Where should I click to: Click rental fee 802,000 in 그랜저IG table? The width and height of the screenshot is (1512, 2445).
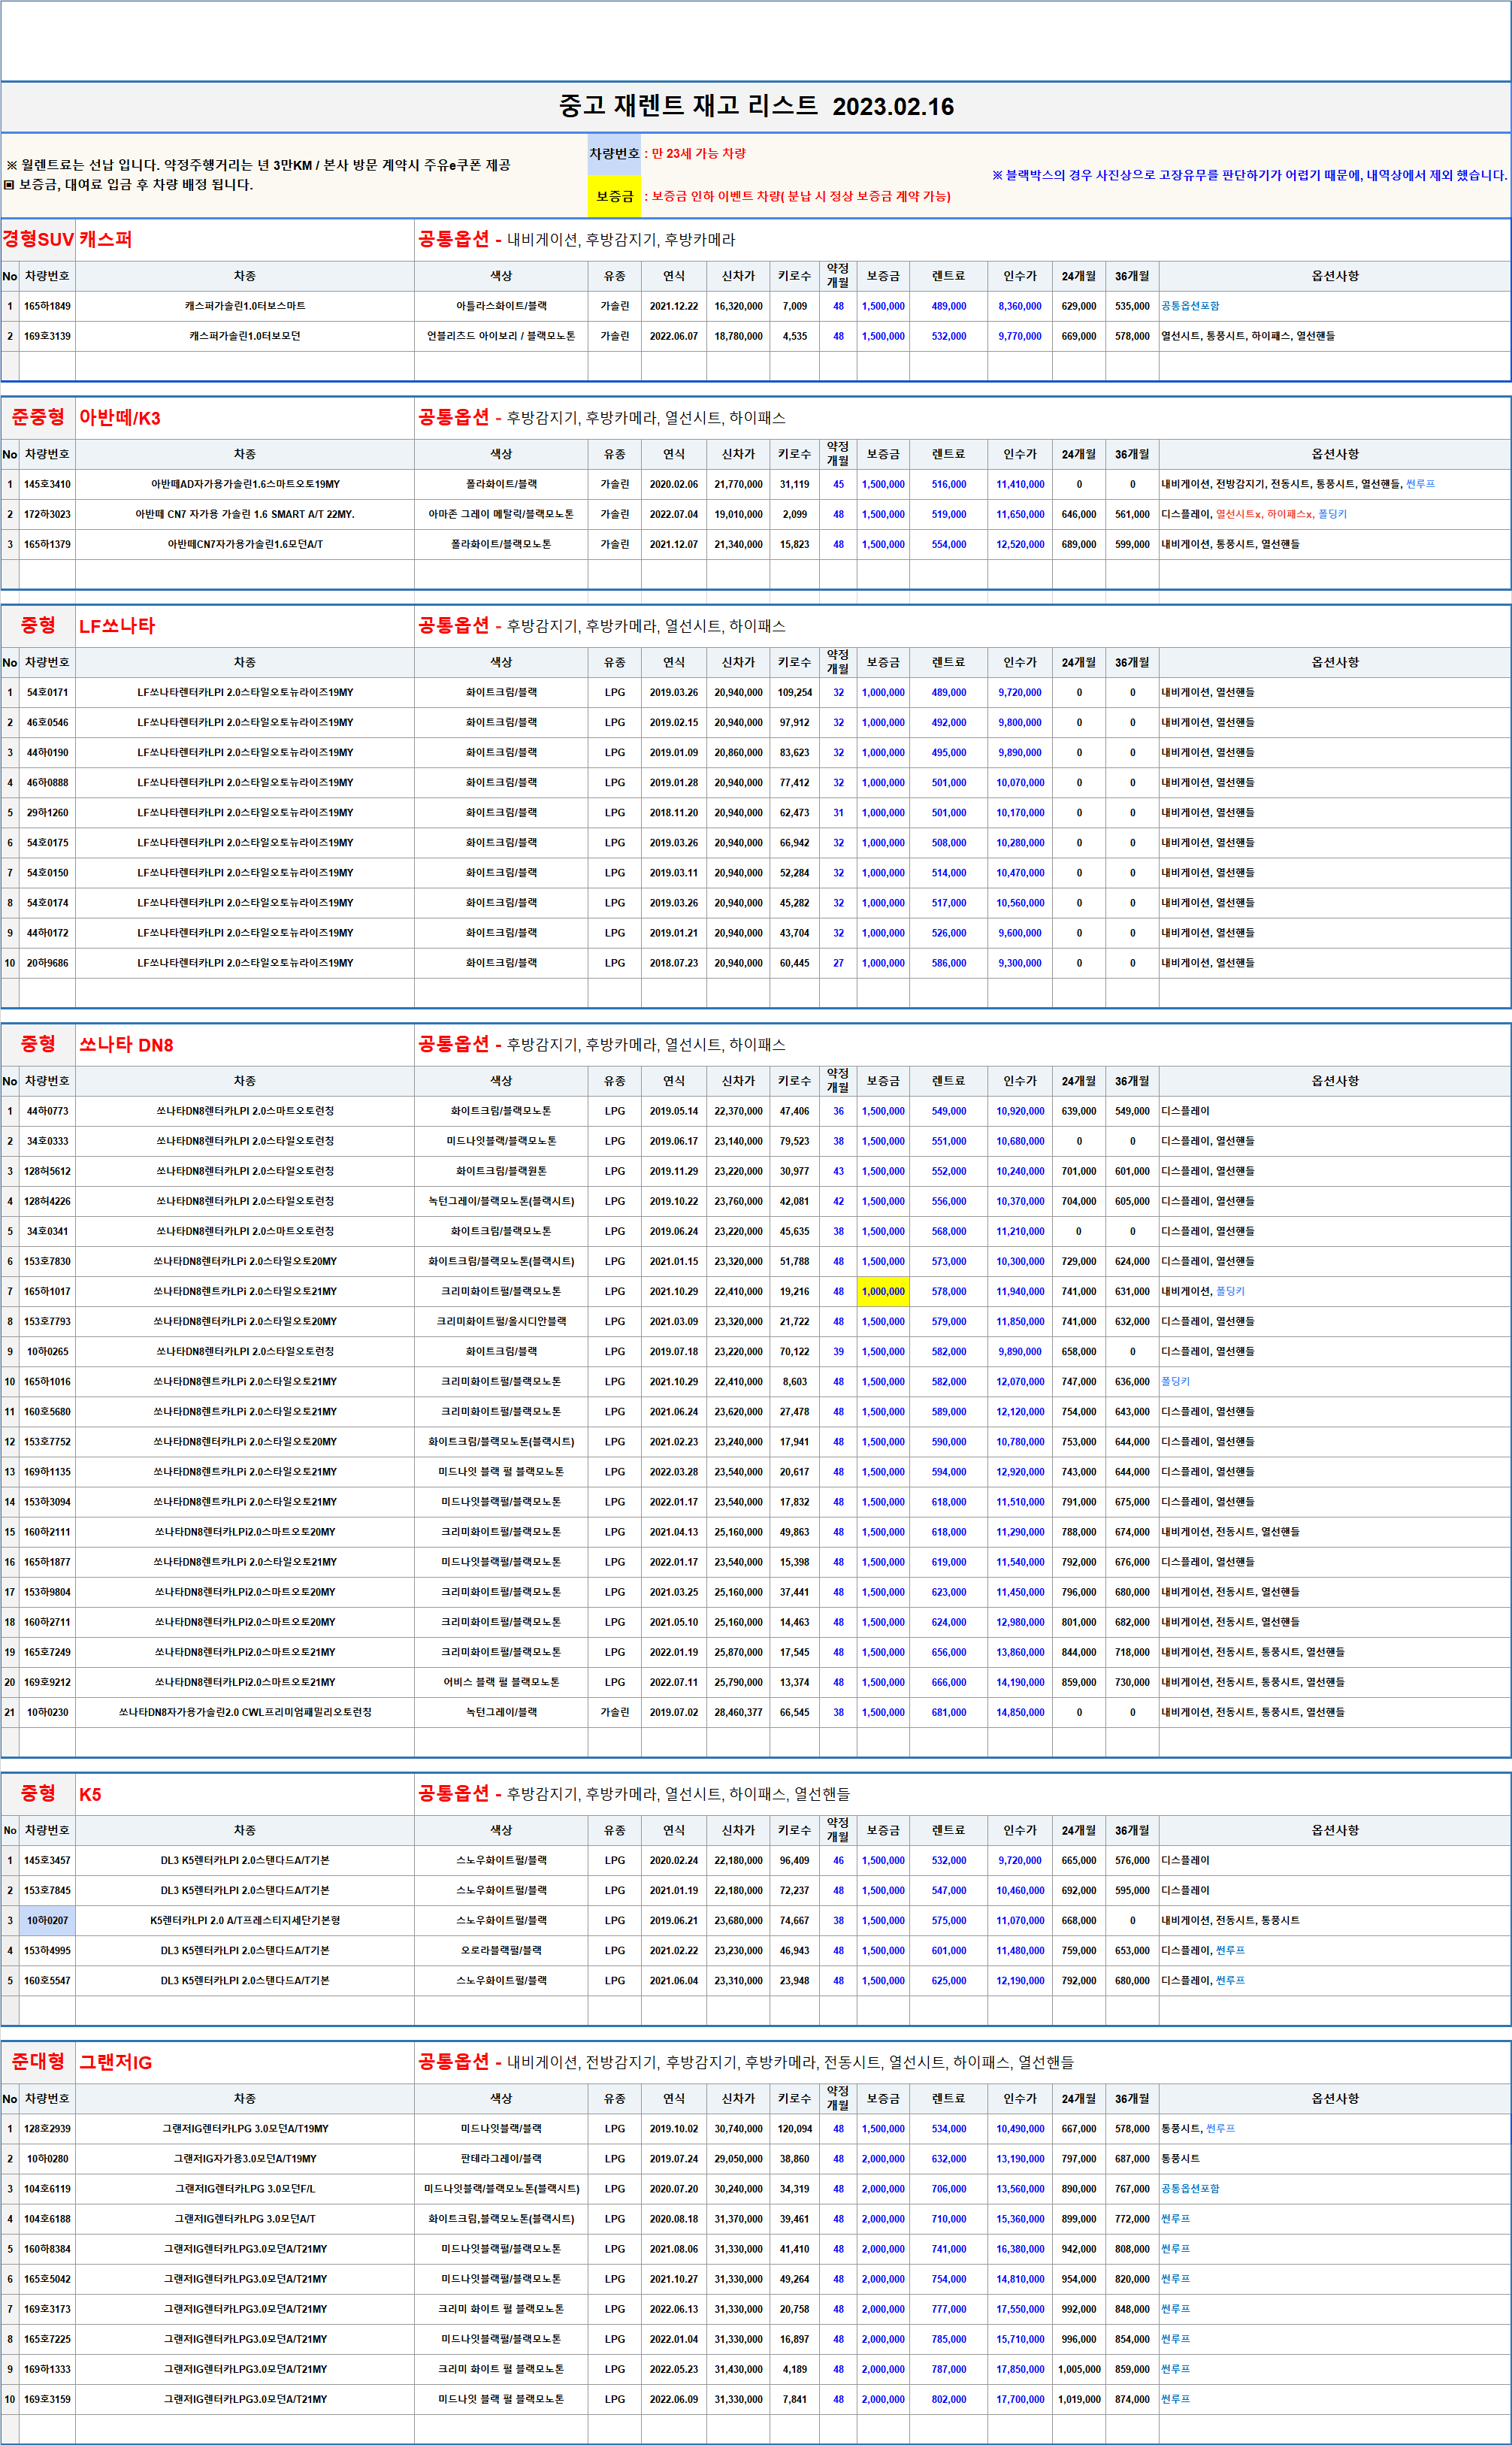point(948,2398)
